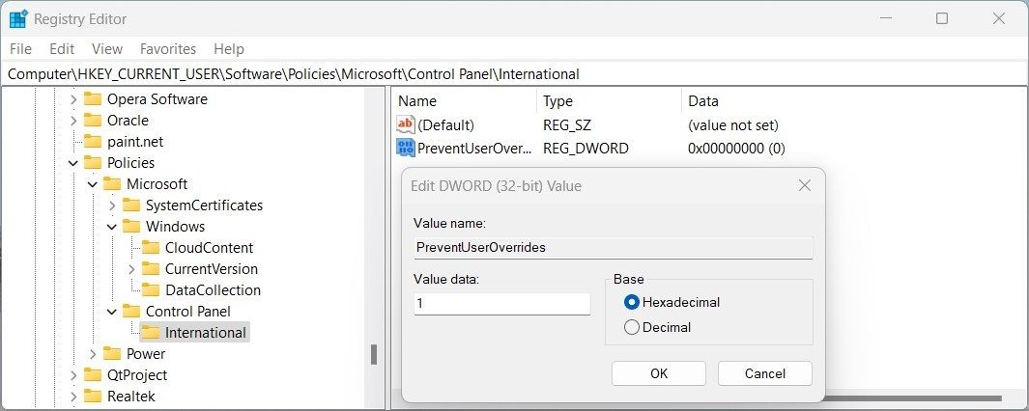The width and height of the screenshot is (1029, 411).
Task: Expand the Oracle key
Action: (73, 121)
